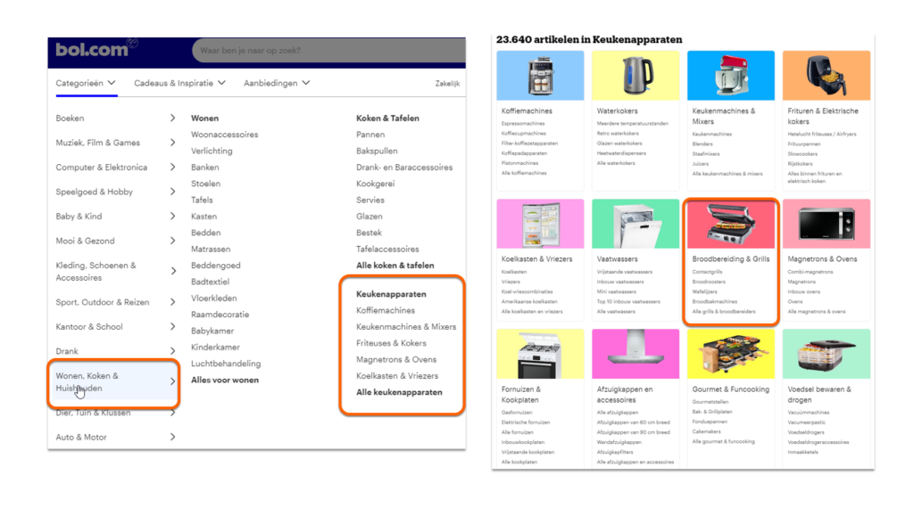Click the Waterkokers kettle image
This screenshot has height=516, width=914.
tap(636, 76)
